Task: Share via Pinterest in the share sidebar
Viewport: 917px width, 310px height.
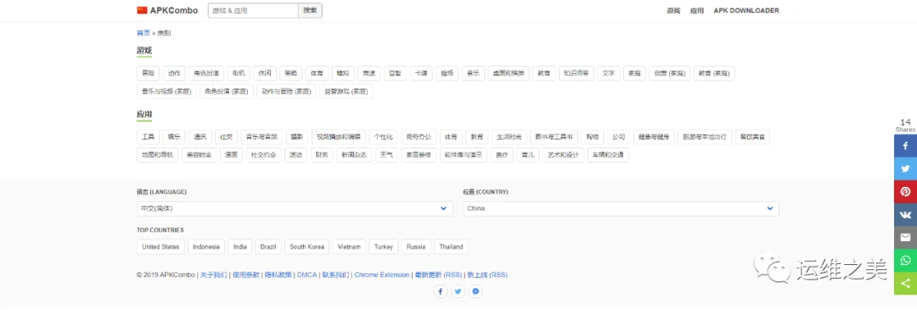Action: click(905, 191)
